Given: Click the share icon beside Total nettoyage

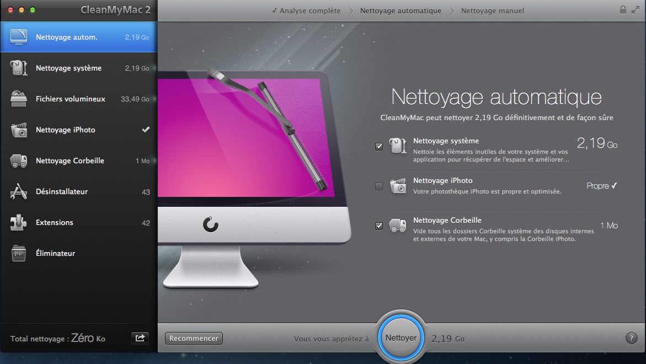Looking at the screenshot, I should [x=140, y=338].
